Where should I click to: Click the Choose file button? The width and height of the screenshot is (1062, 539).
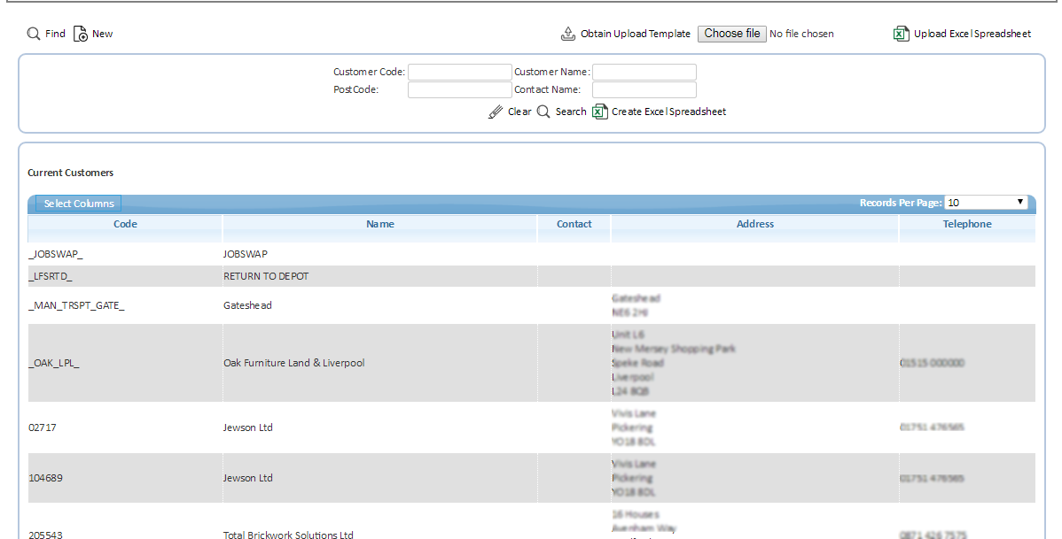coord(732,34)
